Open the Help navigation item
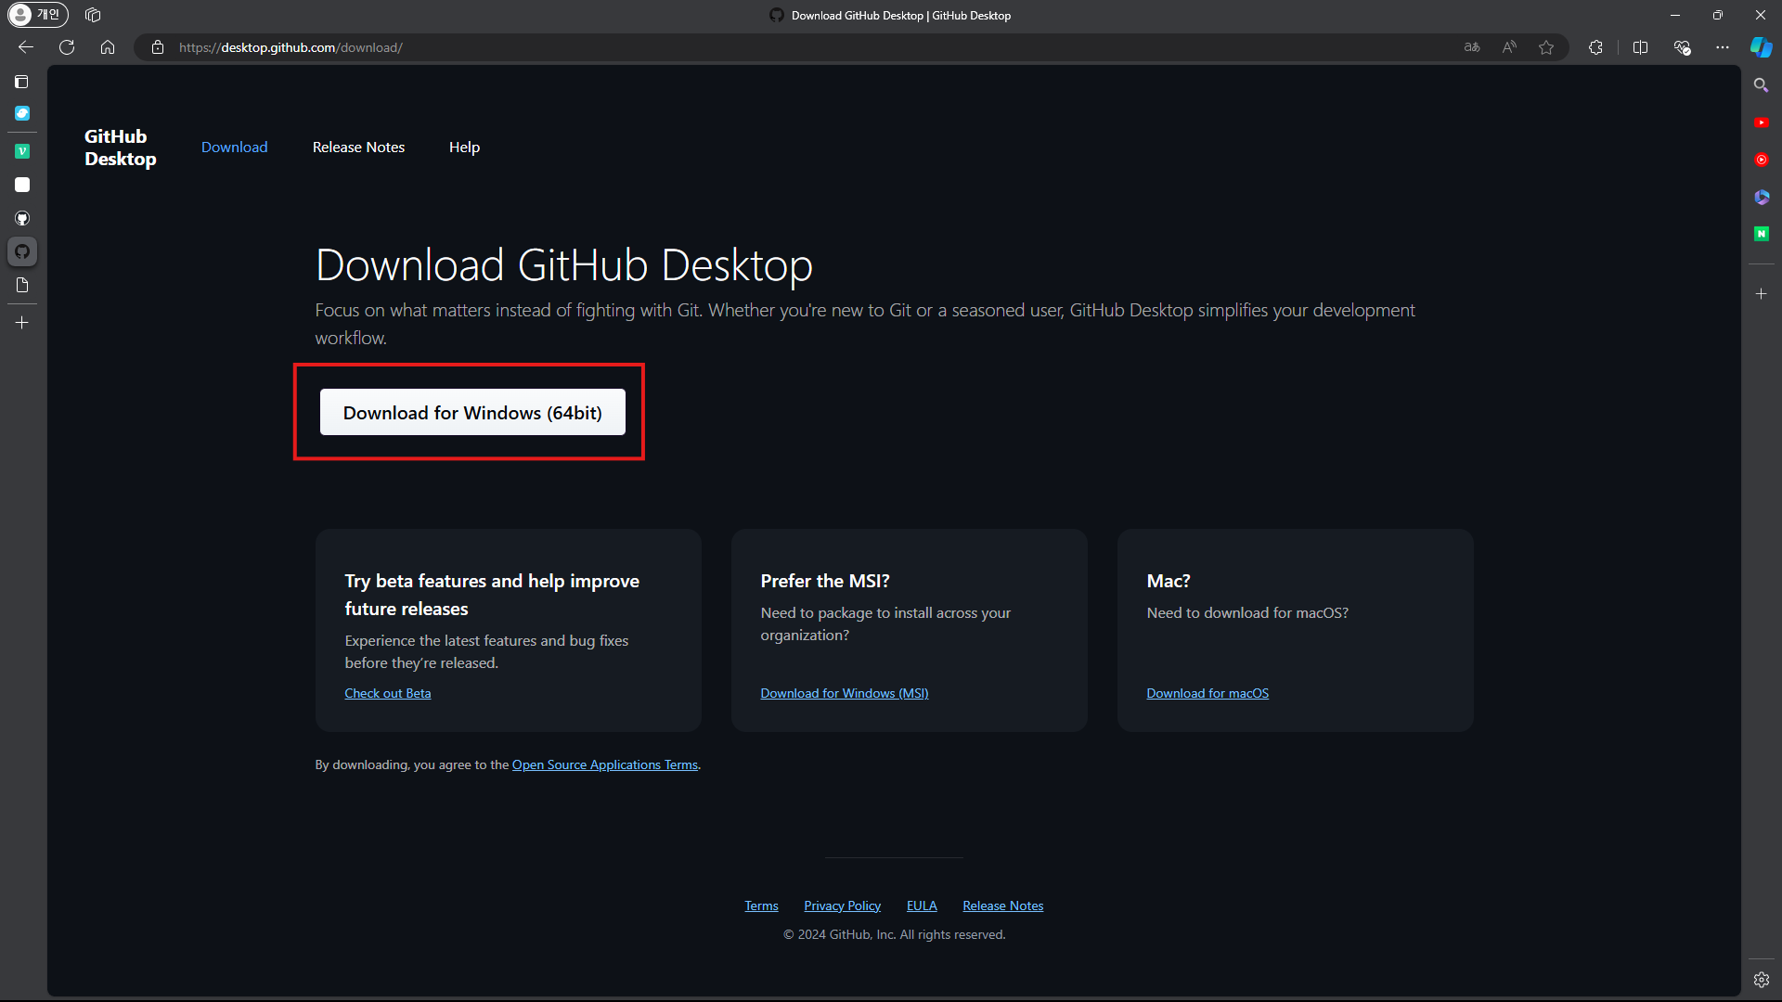This screenshot has height=1002, width=1782. point(464,148)
